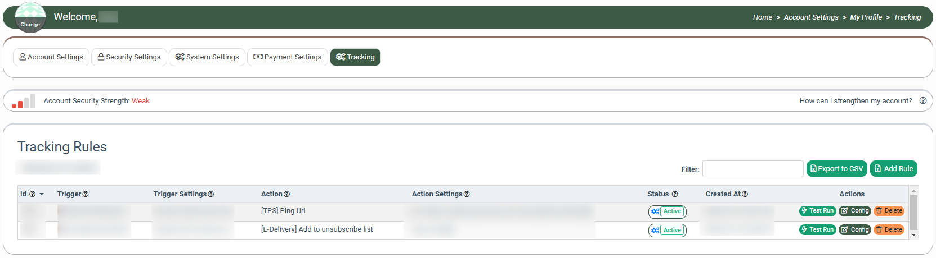Click the Trigger Settings help icon
The width and height of the screenshot is (936, 258).
[x=211, y=194]
